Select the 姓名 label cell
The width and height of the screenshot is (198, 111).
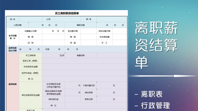13,19
